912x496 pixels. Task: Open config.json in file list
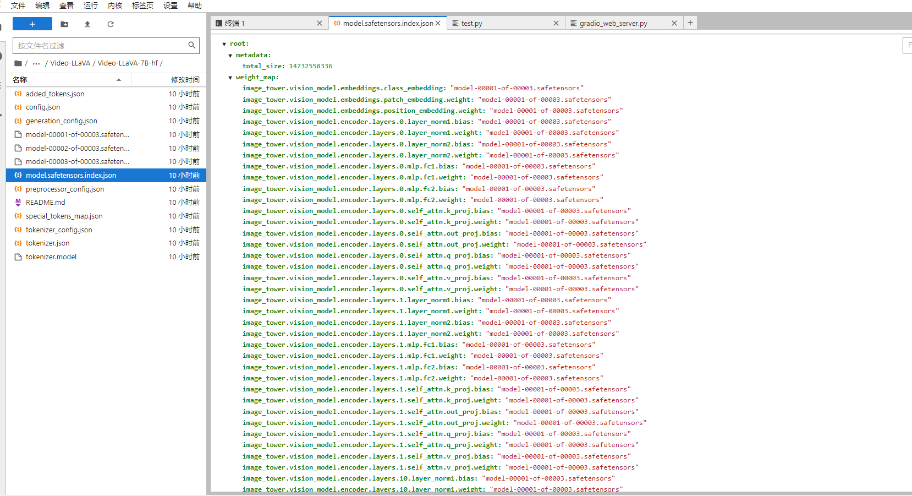(x=43, y=107)
